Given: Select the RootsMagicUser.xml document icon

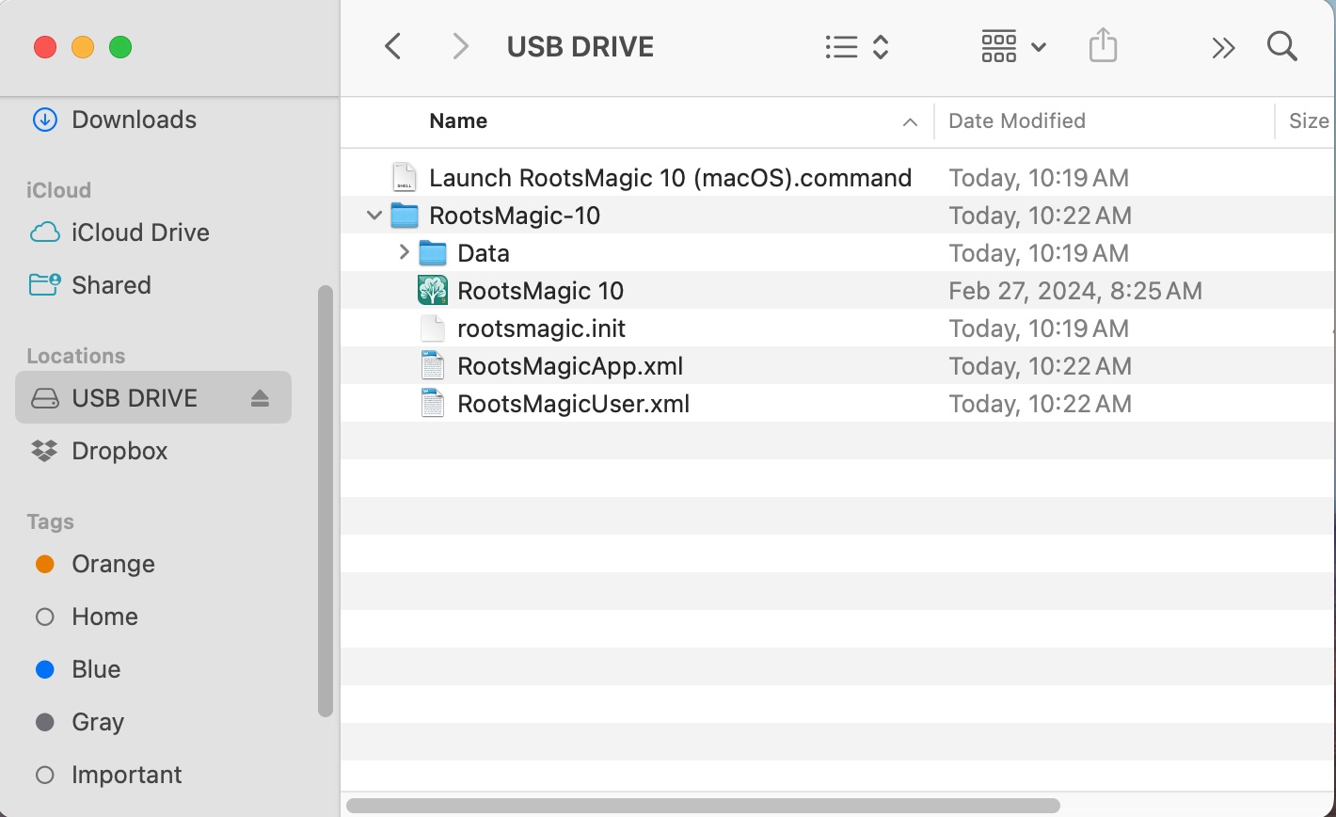Looking at the screenshot, I should pos(432,403).
